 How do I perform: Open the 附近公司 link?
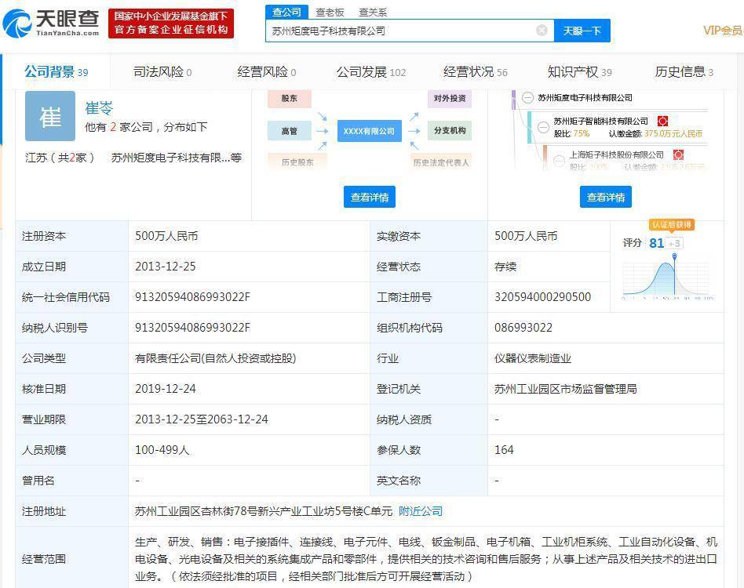(x=421, y=511)
